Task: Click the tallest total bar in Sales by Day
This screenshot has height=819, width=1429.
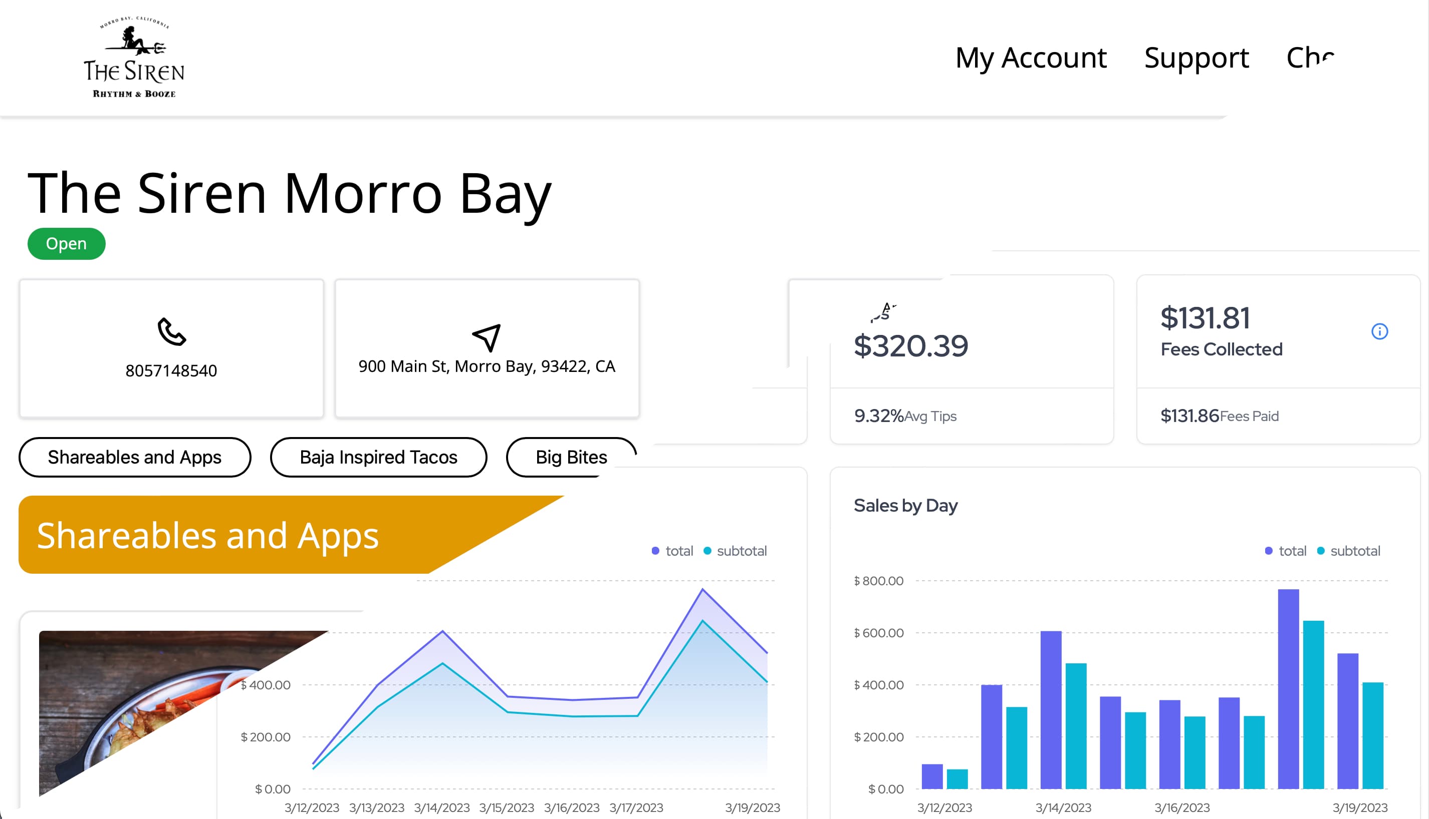Action: pyautogui.click(x=1288, y=689)
